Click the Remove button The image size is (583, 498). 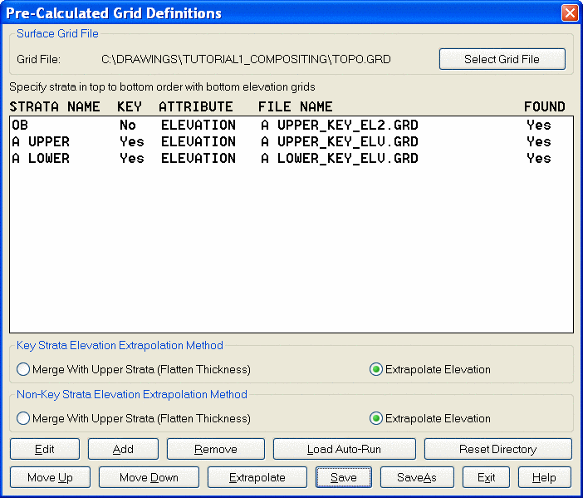[x=216, y=449]
